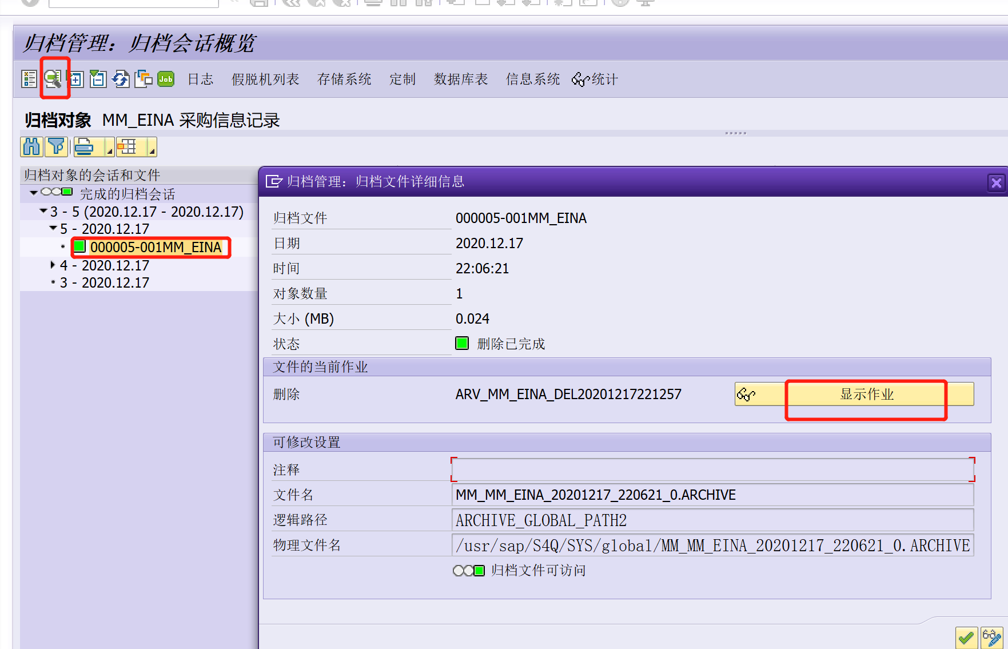
Task: Click the expand subtree icon
Action: [75, 79]
